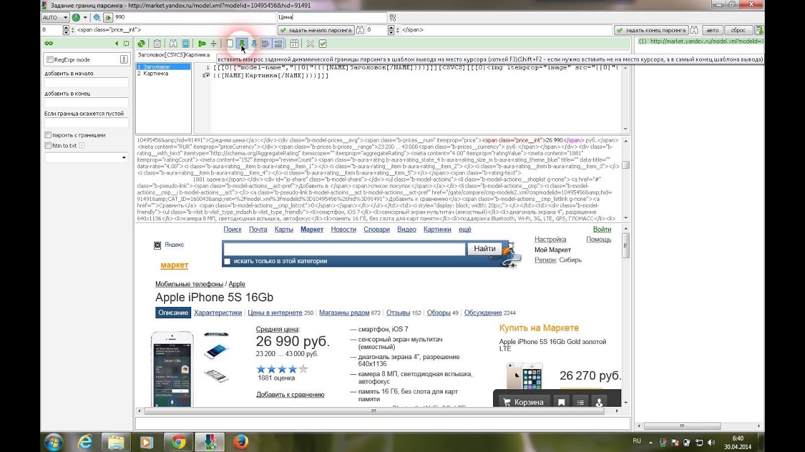Viewport: 805px width, 452px height.
Task: Click задать конец парсинга button
Action: coord(651,30)
